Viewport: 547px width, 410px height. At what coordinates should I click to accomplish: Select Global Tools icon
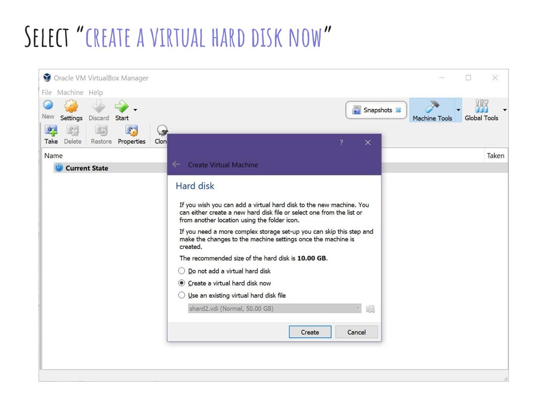(x=481, y=106)
